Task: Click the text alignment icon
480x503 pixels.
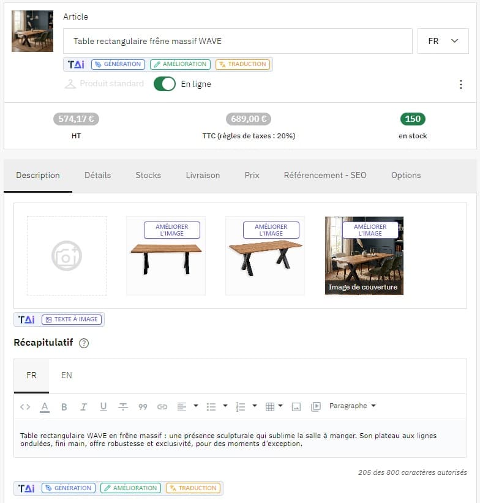Action: pyautogui.click(x=182, y=407)
